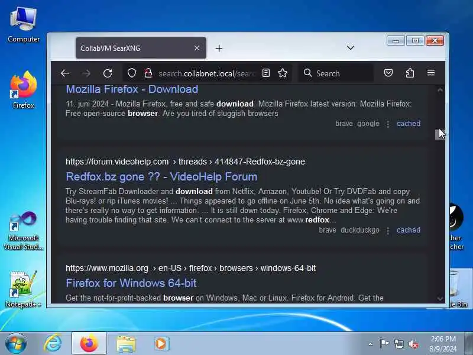
Task: Open Action Center flag icon
Action: [384, 344]
